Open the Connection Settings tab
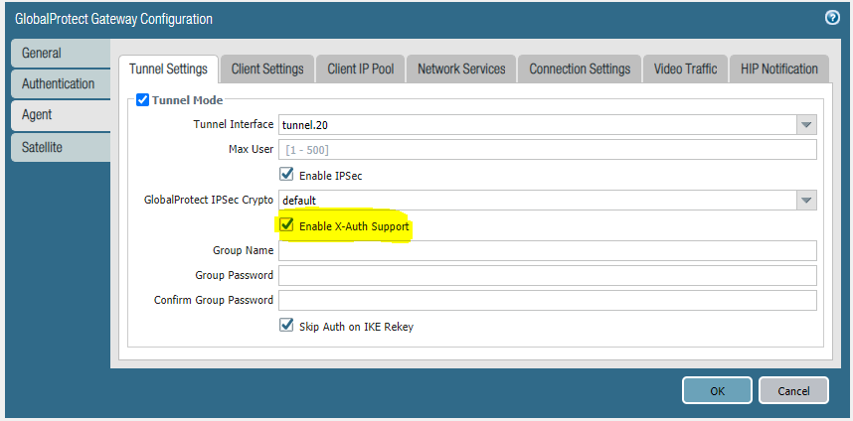The image size is (853, 421). [x=580, y=69]
